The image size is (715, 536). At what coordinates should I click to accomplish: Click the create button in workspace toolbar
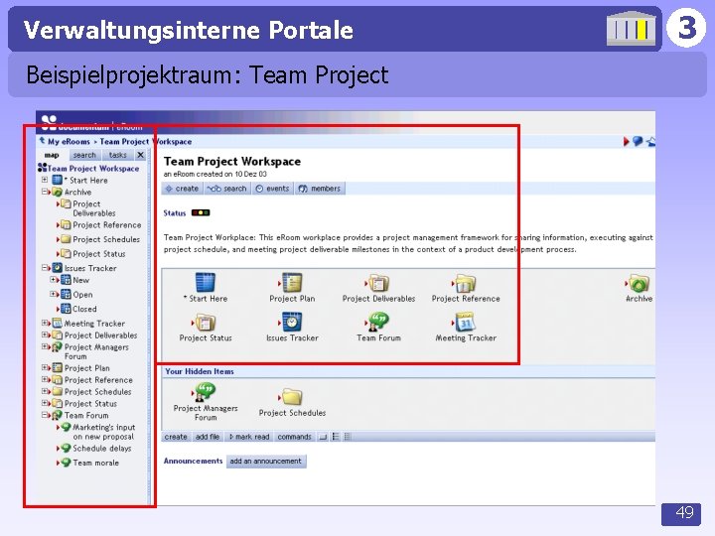182,189
